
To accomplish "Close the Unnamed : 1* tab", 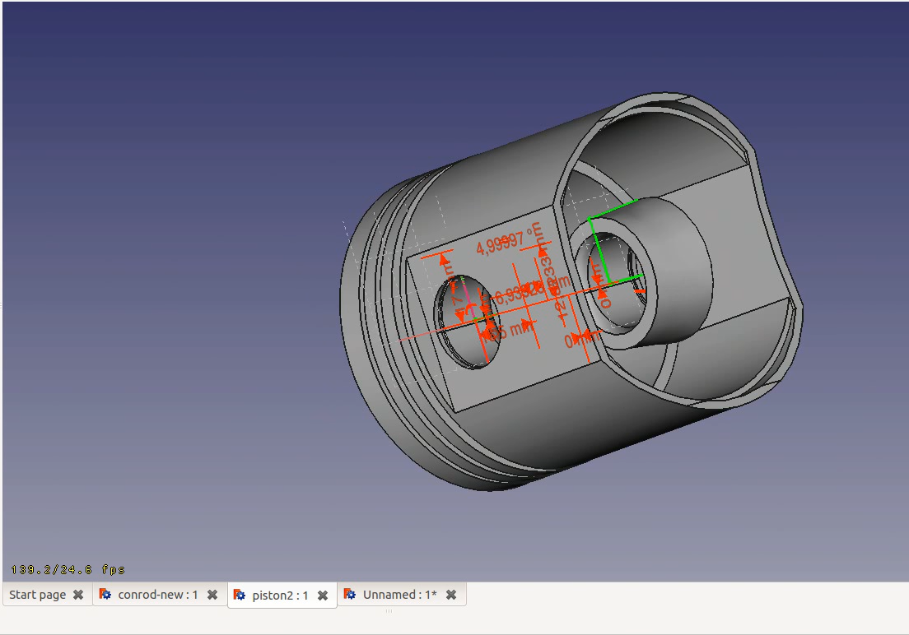I will pos(451,595).
